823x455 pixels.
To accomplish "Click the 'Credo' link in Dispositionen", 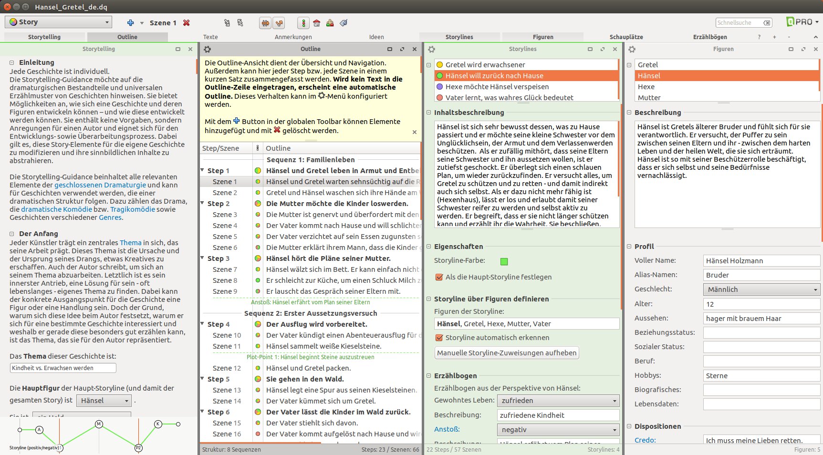I will pyautogui.click(x=645, y=440).
